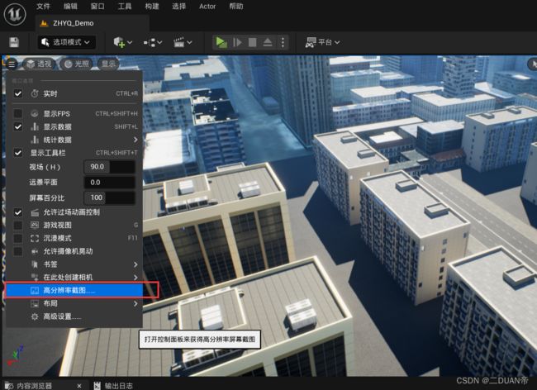Open the add content cube-plus icon

click(120, 42)
